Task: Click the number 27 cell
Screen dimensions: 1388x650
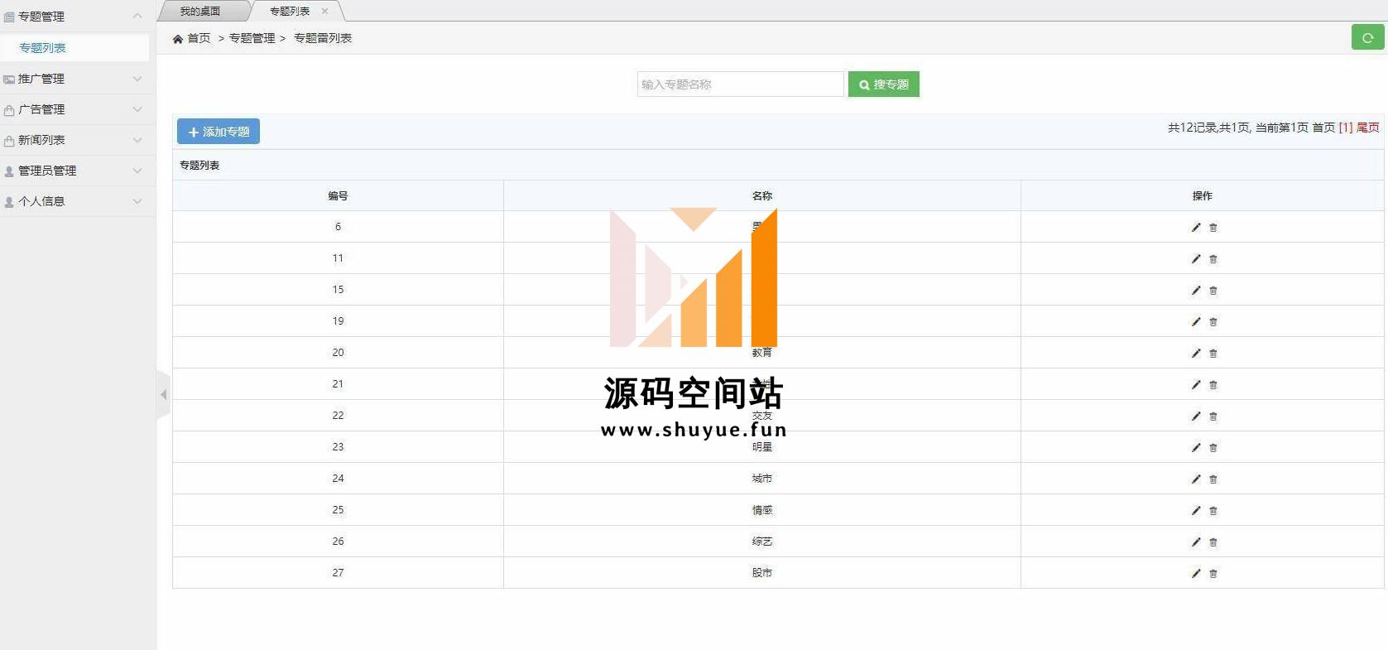Action: click(x=338, y=573)
